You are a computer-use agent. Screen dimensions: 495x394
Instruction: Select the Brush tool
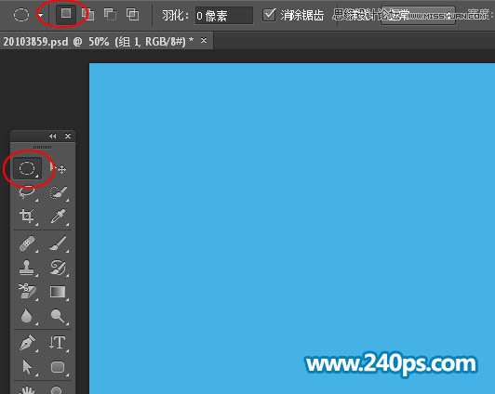coord(59,243)
